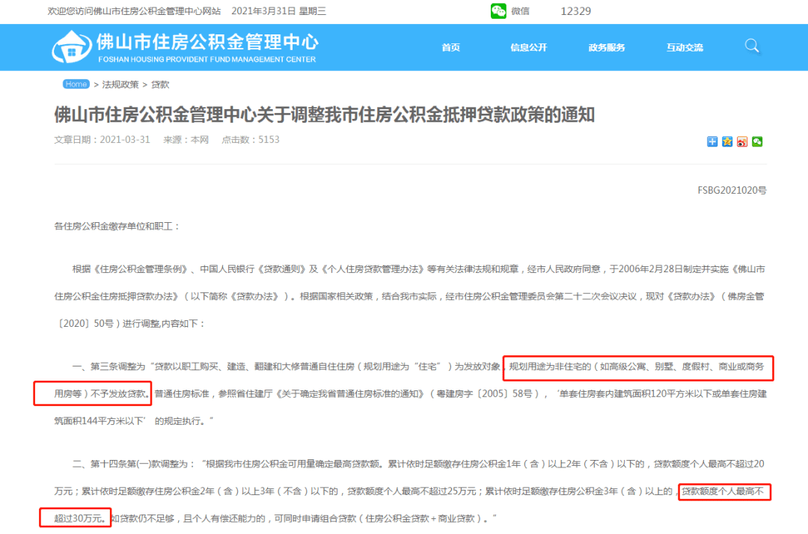
Task: Go to Home breadcrumb button
Action: pos(76,84)
